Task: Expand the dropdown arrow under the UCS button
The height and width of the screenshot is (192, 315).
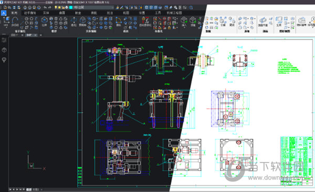Action: click(6, 27)
